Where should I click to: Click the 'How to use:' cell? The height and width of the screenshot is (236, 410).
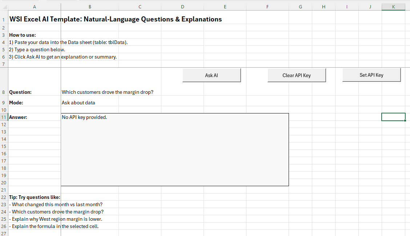(23, 35)
